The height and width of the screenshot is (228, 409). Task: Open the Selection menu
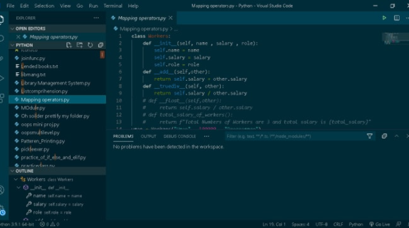(x=44, y=6)
